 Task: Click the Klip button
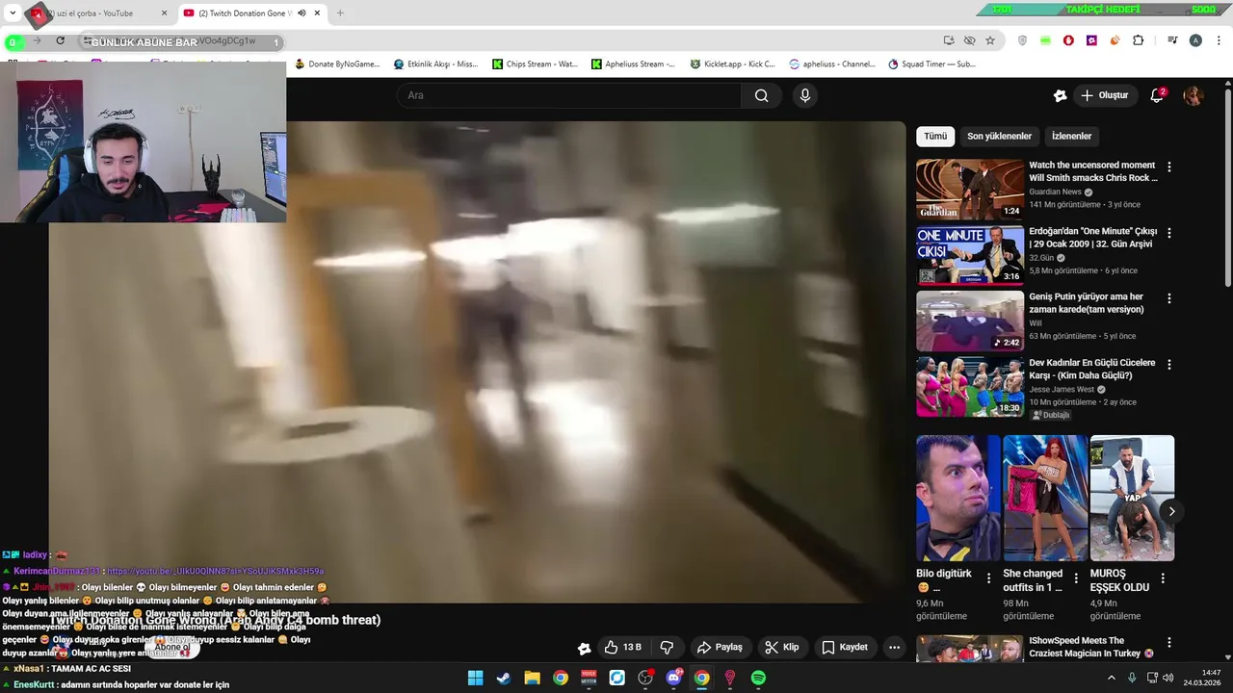tap(781, 647)
